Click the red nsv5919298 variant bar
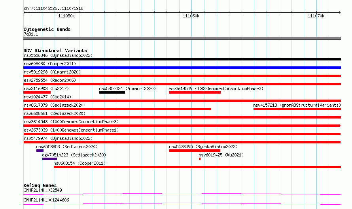The image size is (352, 209). 182,76
